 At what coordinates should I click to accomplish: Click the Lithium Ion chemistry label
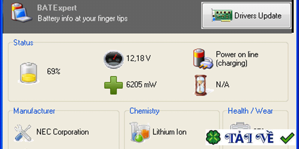coord(170,132)
